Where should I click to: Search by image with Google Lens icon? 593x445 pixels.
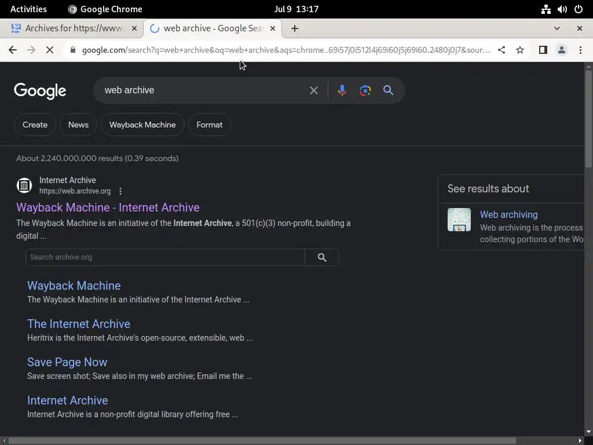pyautogui.click(x=365, y=90)
